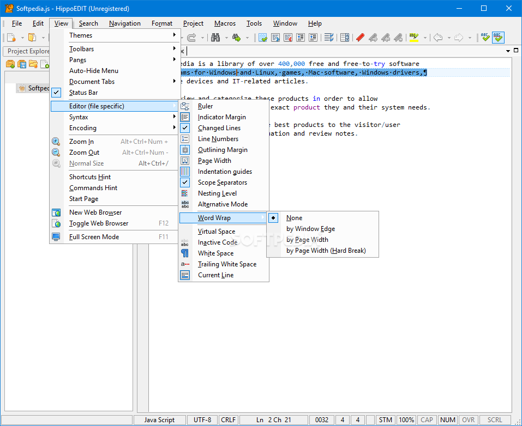522x426 pixels.
Task: Open the Help menu
Action: click(315, 23)
